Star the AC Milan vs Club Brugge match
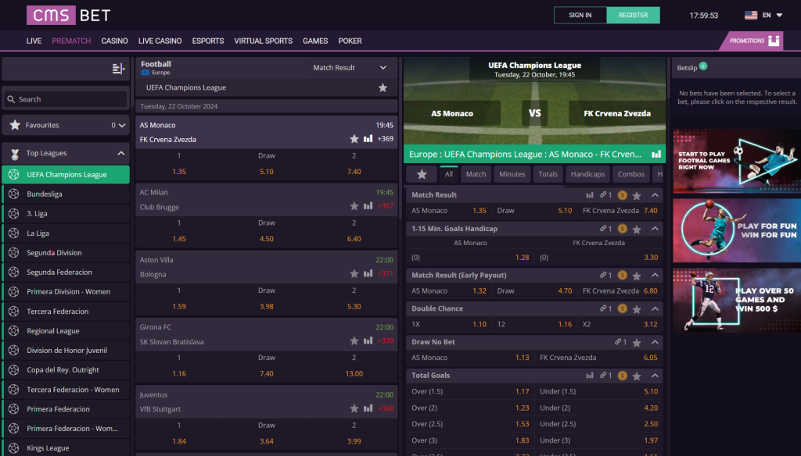The image size is (801, 456). pyautogui.click(x=354, y=206)
